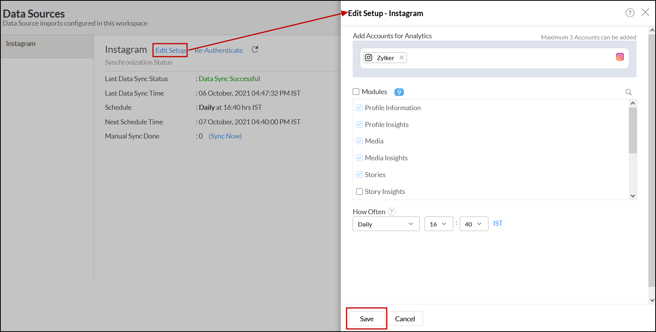Toggle the Profile Information checkbox
This screenshot has height=332, width=656.
pyautogui.click(x=360, y=108)
